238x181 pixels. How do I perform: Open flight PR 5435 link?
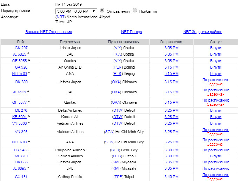click(x=21, y=150)
